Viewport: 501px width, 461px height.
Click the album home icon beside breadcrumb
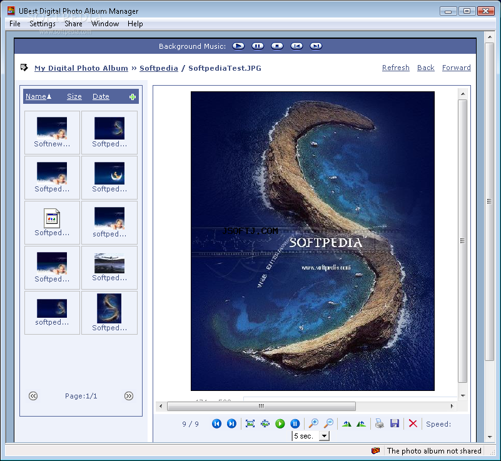coord(24,68)
